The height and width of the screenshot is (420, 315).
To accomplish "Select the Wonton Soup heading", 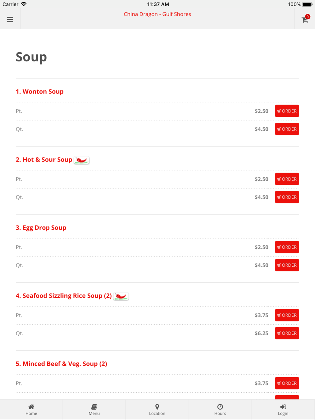I will pos(40,92).
